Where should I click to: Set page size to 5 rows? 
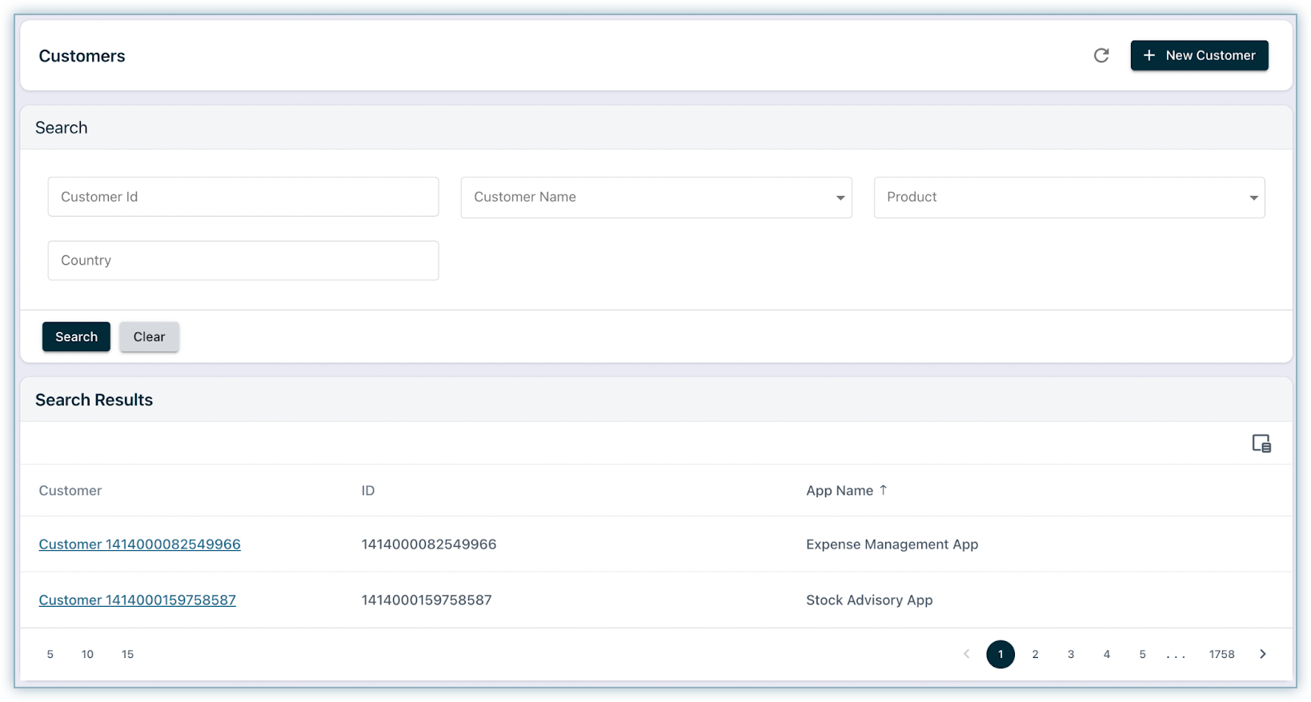(x=50, y=654)
